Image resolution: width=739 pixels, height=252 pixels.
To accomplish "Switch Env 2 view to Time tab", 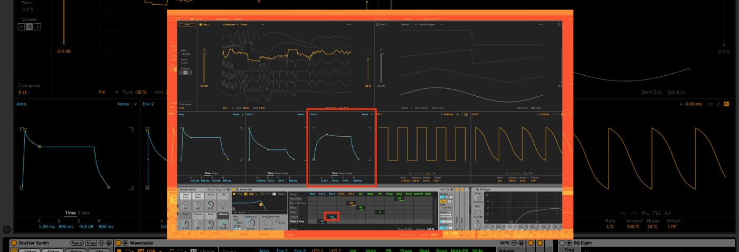I will 270,174.
